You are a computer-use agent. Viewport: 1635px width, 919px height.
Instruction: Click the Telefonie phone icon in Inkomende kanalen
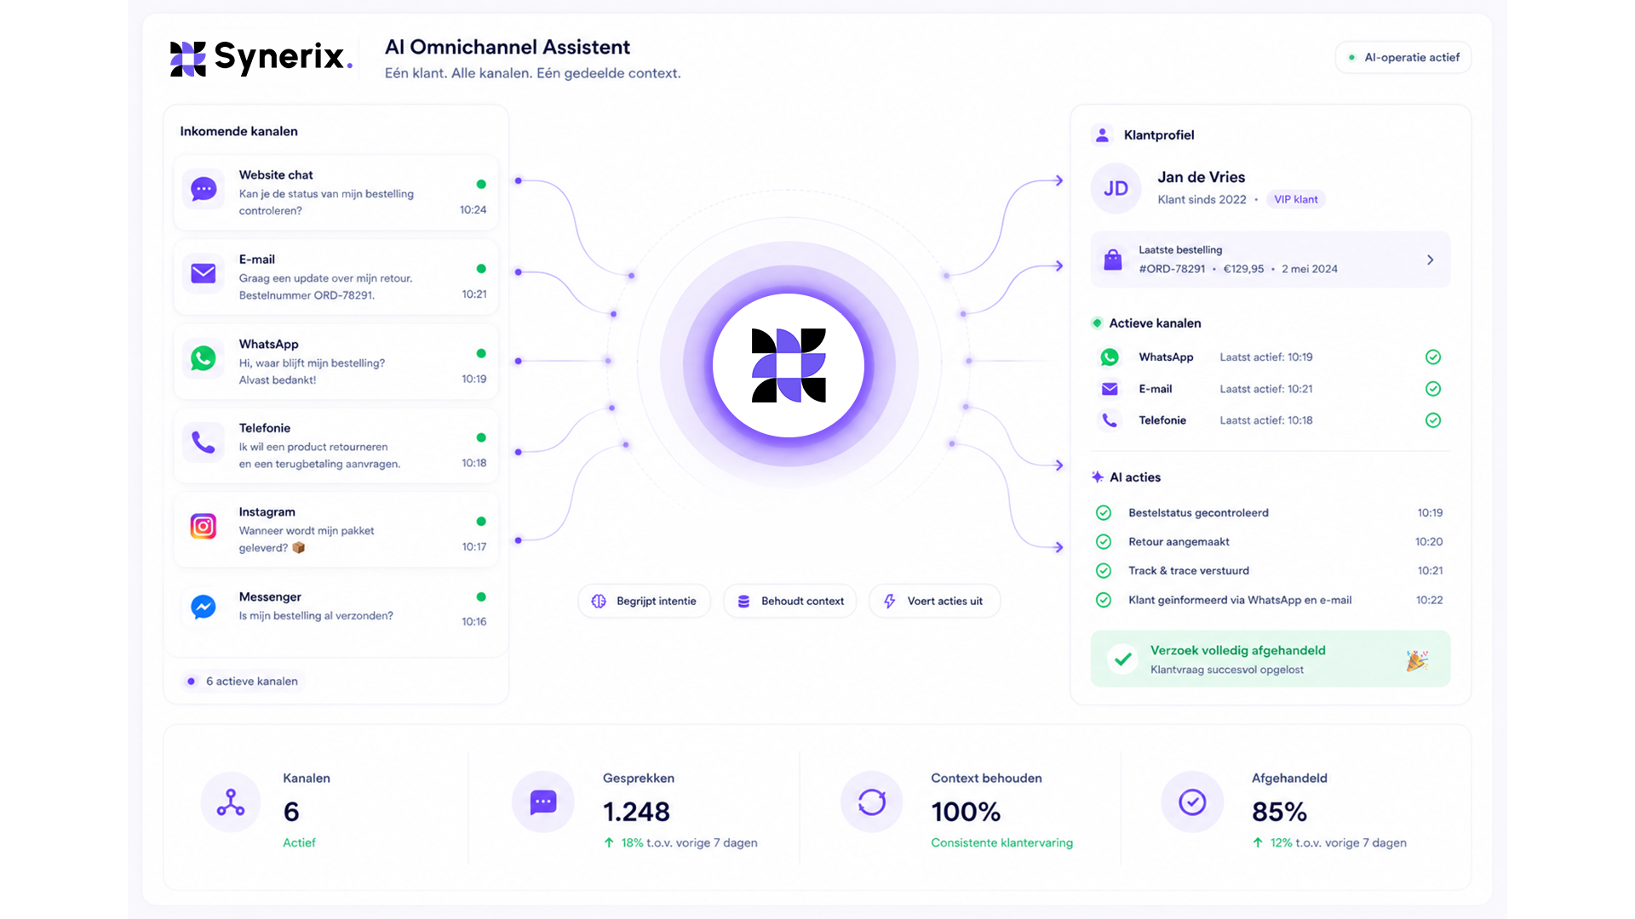(x=204, y=442)
